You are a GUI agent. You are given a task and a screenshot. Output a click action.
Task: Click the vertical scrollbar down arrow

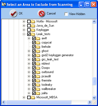[94, 98]
